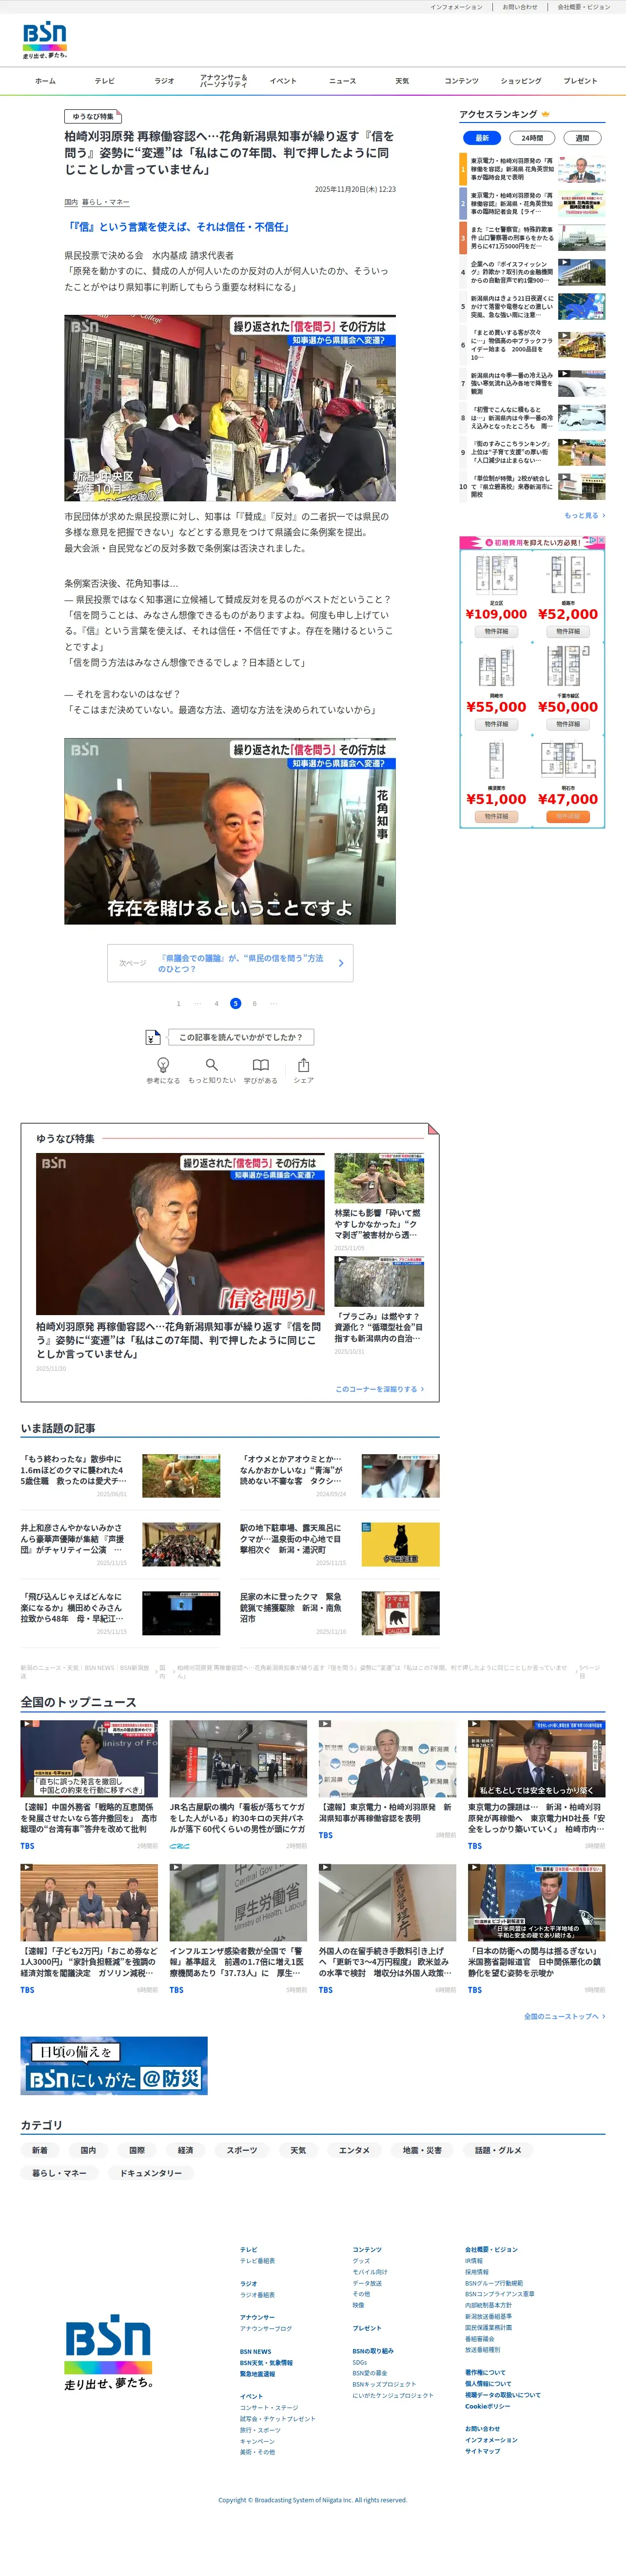This screenshot has height=2576, width=626.
Task: Click the document mascot icon beside the feedback prompt
Action: (x=153, y=1037)
